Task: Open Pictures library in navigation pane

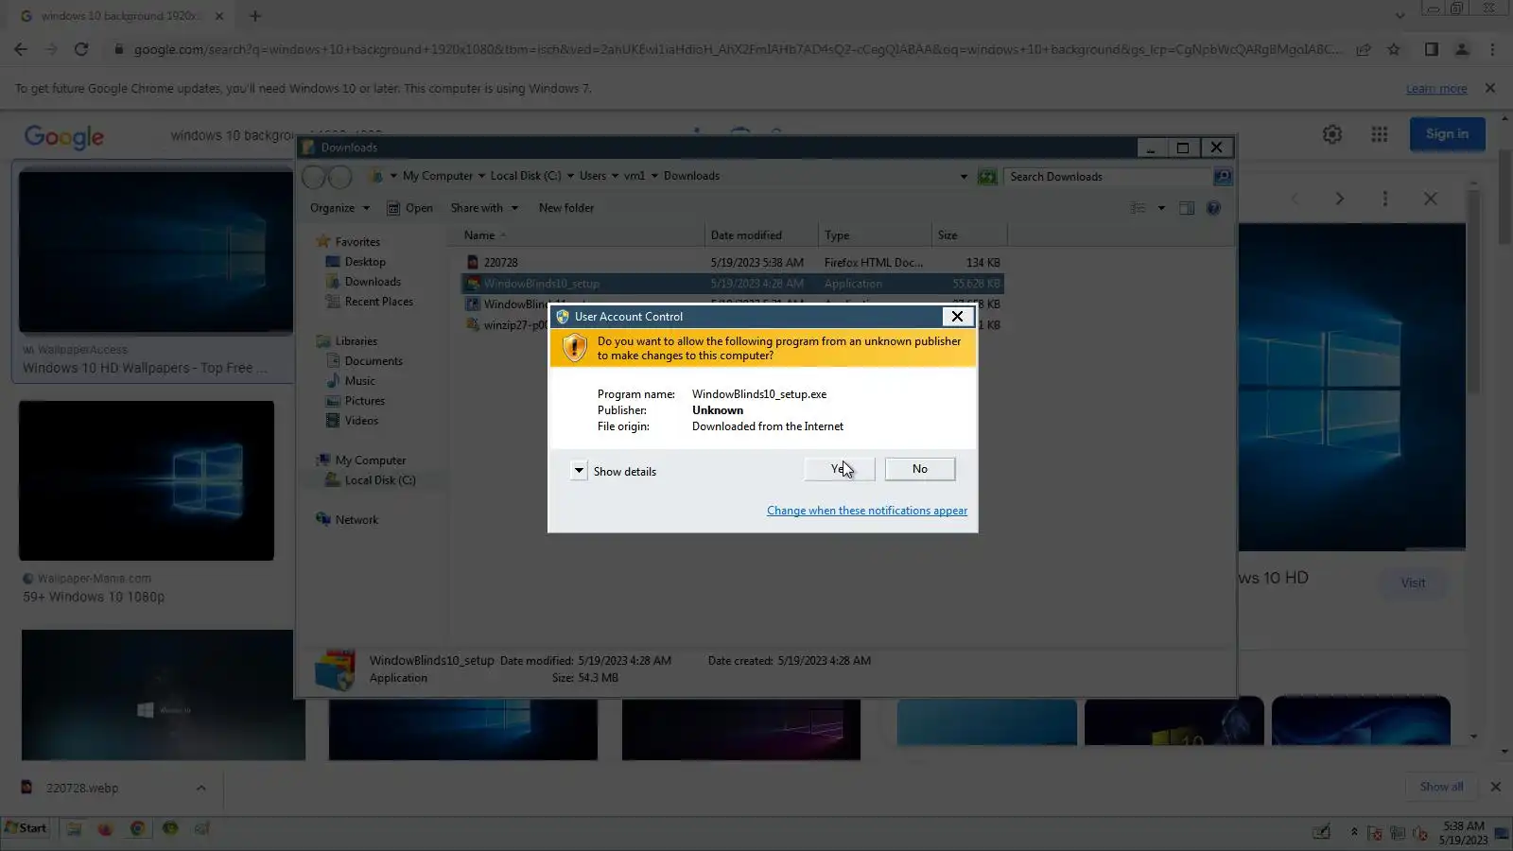Action: pyautogui.click(x=364, y=401)
